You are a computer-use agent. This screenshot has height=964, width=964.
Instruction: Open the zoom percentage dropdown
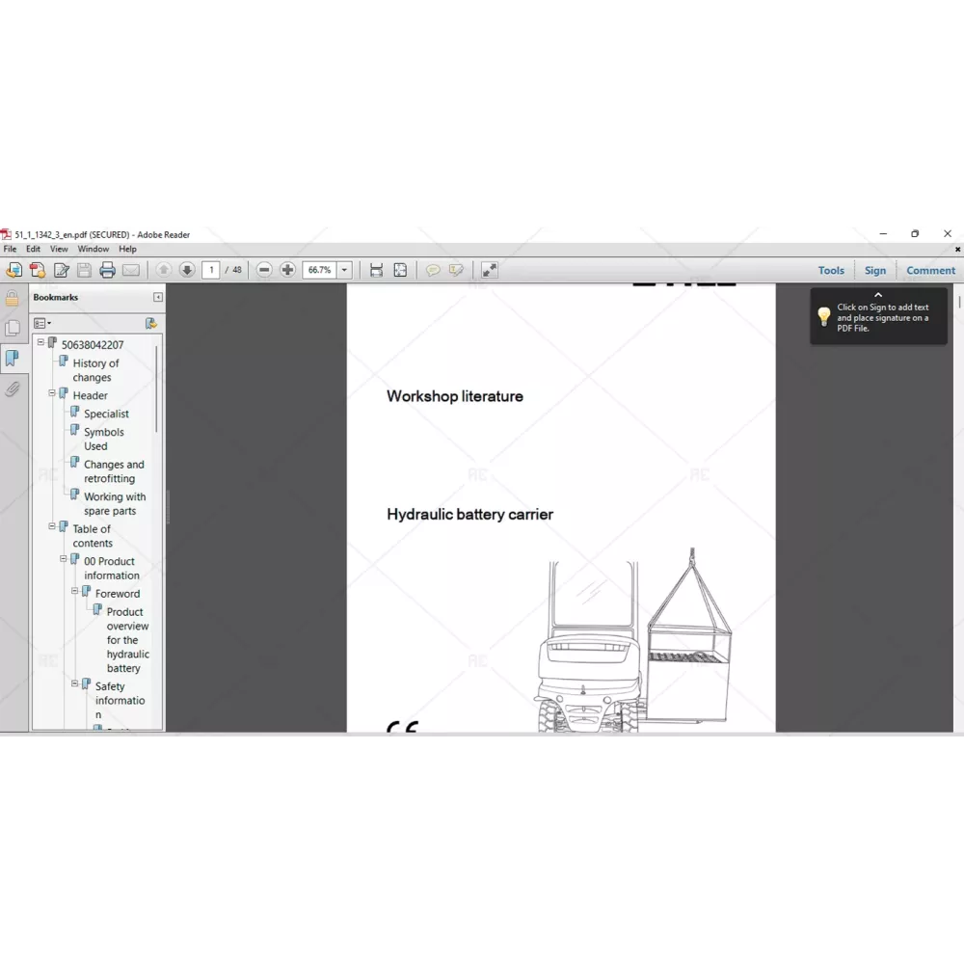click(x=344, y=271)
